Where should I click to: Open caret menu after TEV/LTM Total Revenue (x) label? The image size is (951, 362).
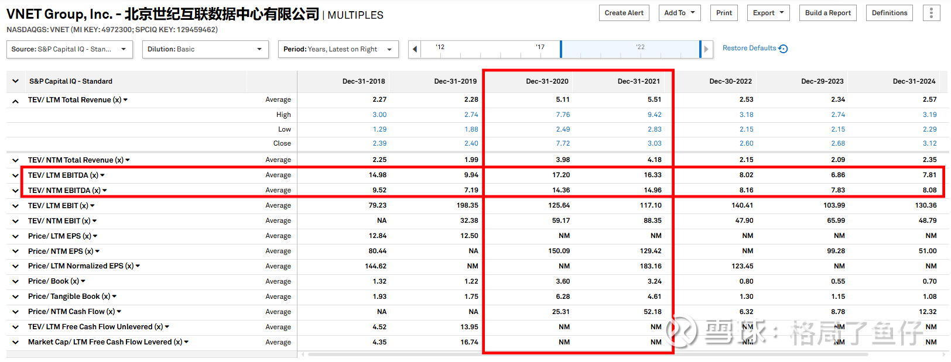click(125, 100)
